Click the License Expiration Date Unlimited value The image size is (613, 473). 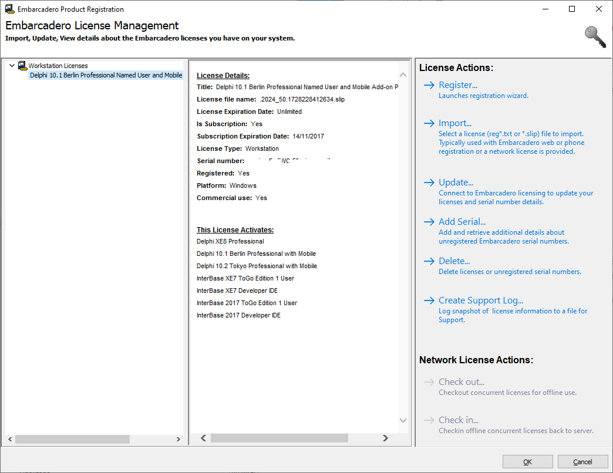pos(289,112)
